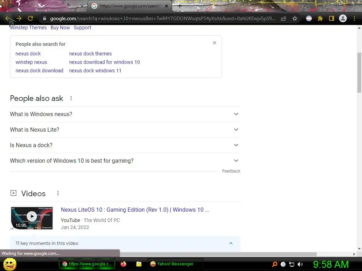The width and height of the screenshot is (362, 271).
Task: Open People also ask options menu
Action: click(x=71, y=98)
